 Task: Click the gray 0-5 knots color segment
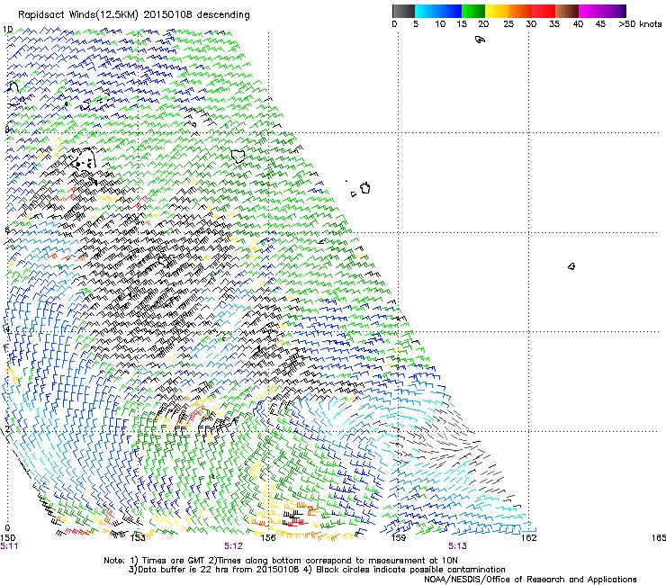[403, 11]
